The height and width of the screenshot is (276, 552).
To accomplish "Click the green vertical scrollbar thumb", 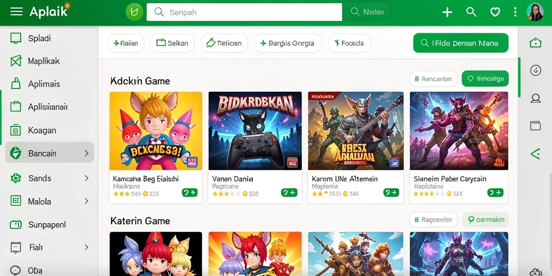I will click(519, 78).
